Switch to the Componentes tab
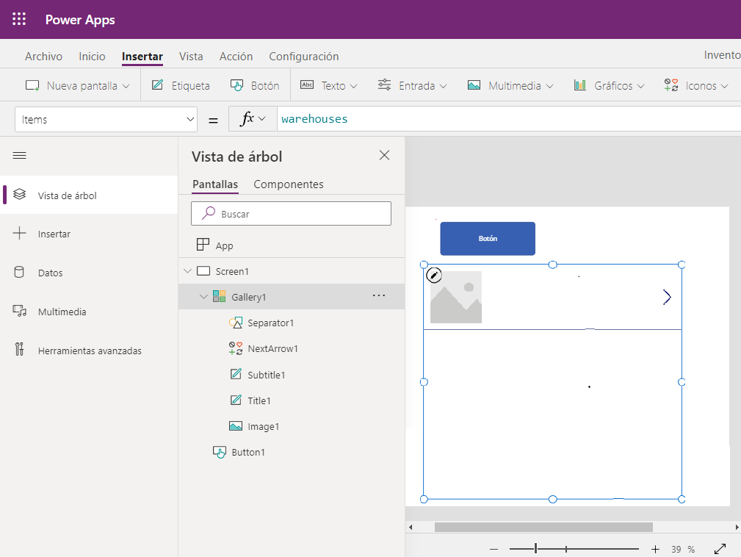 click(289, 184)
